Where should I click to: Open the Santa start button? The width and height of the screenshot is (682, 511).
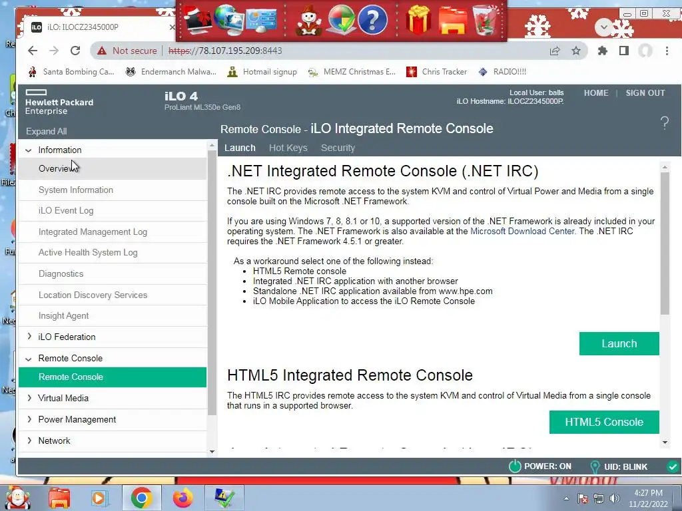click(x=18, y=498)
